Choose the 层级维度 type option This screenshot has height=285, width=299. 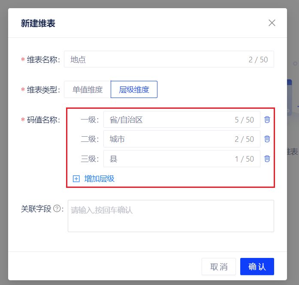134,89
